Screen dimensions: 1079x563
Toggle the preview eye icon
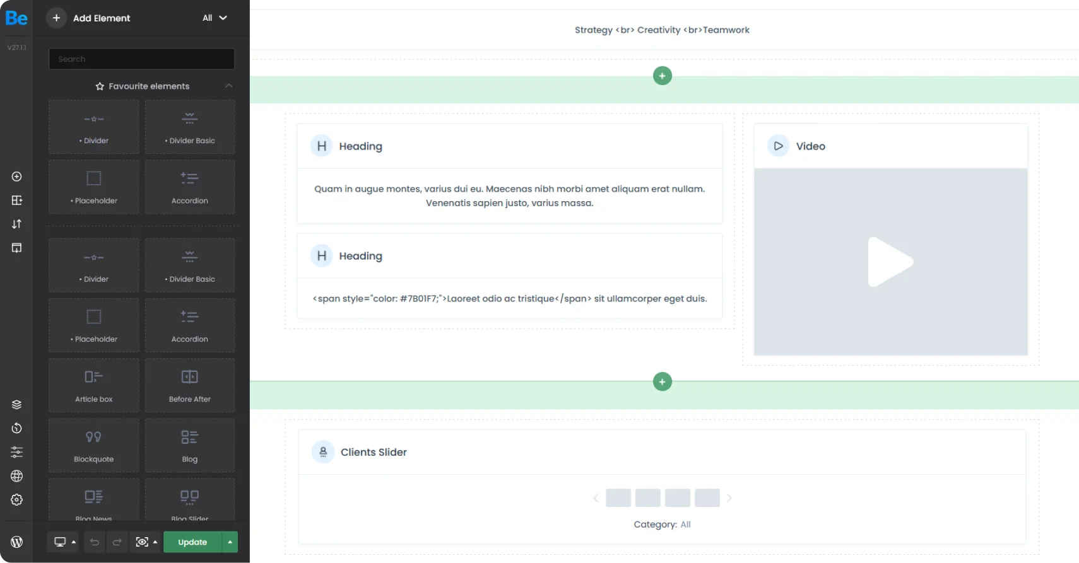(142, 542)
